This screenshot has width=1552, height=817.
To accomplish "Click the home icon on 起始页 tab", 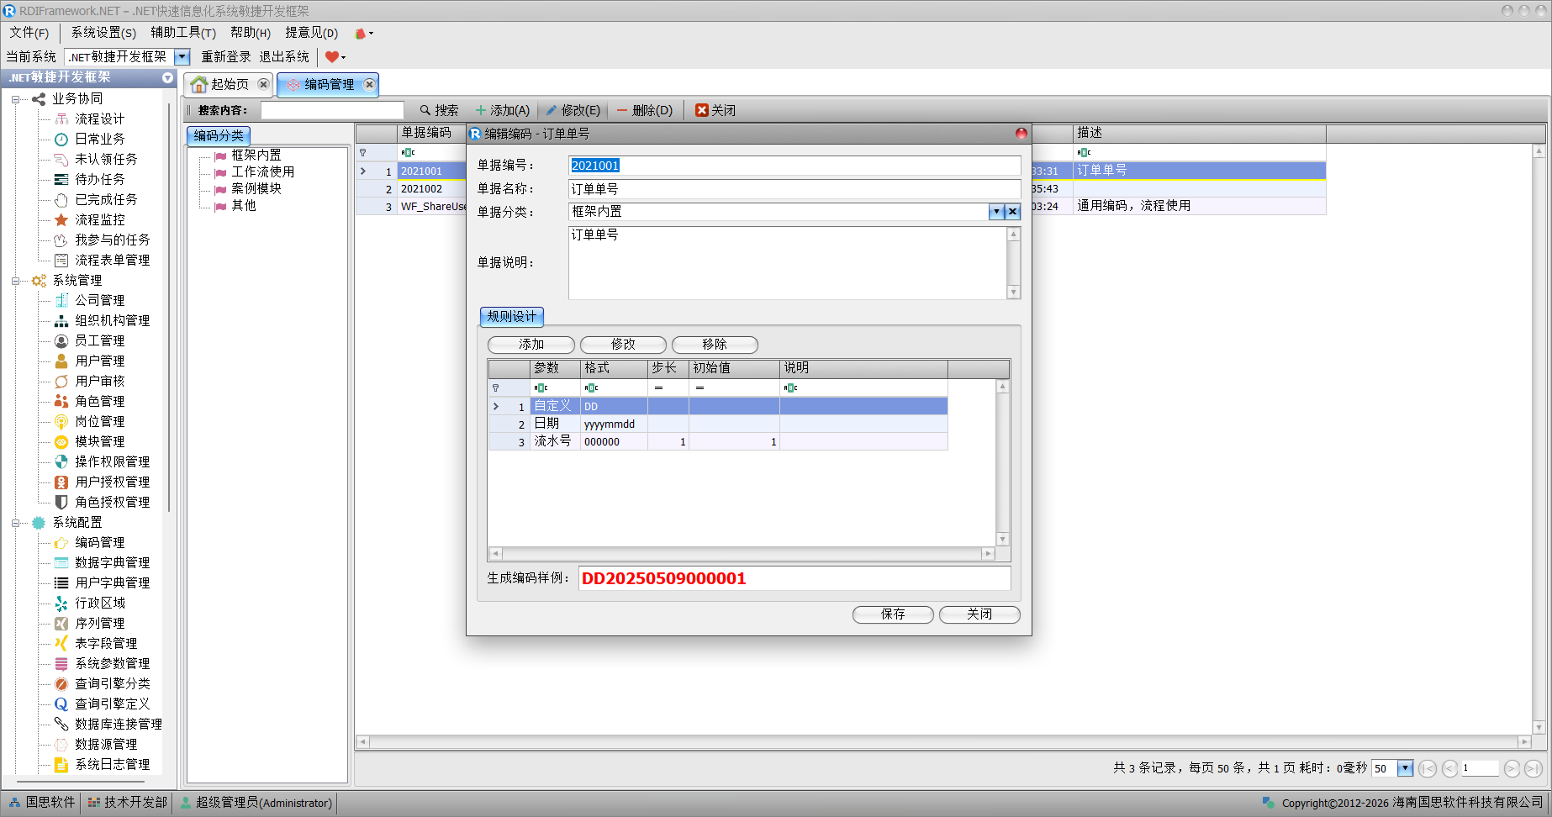I will pos(199,85).
